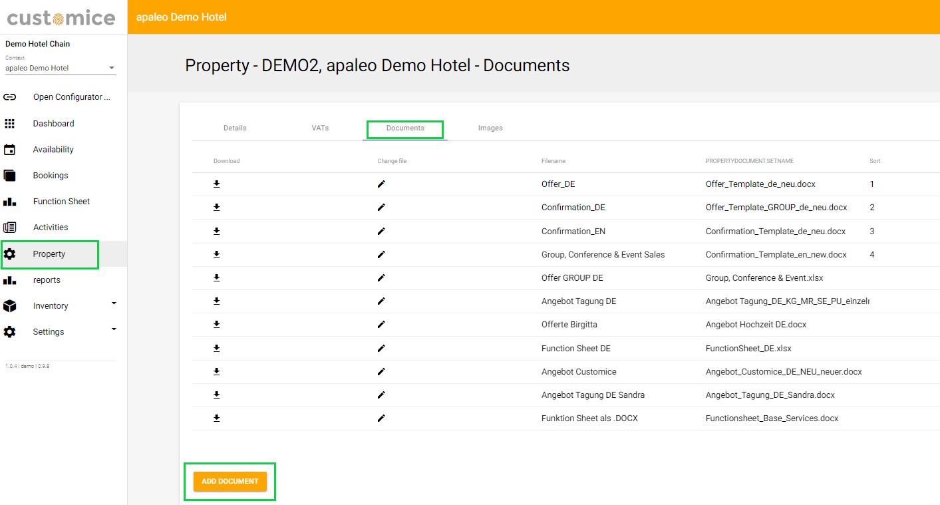
Task: Change file for Angebot Tagung DE Sandra
Action: pyautogui.click(x=381, y=395)
